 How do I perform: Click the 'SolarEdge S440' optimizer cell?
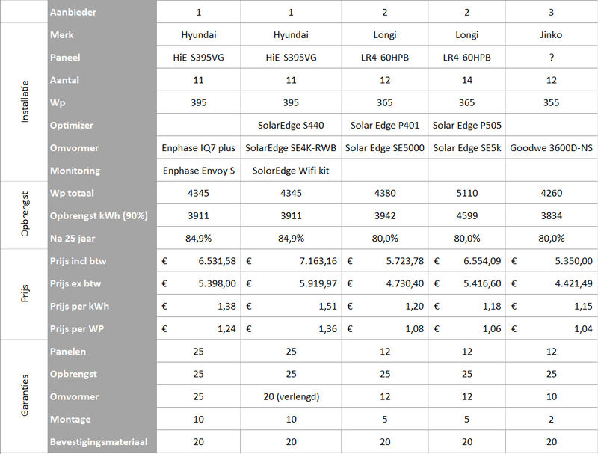tap(291, 125)
